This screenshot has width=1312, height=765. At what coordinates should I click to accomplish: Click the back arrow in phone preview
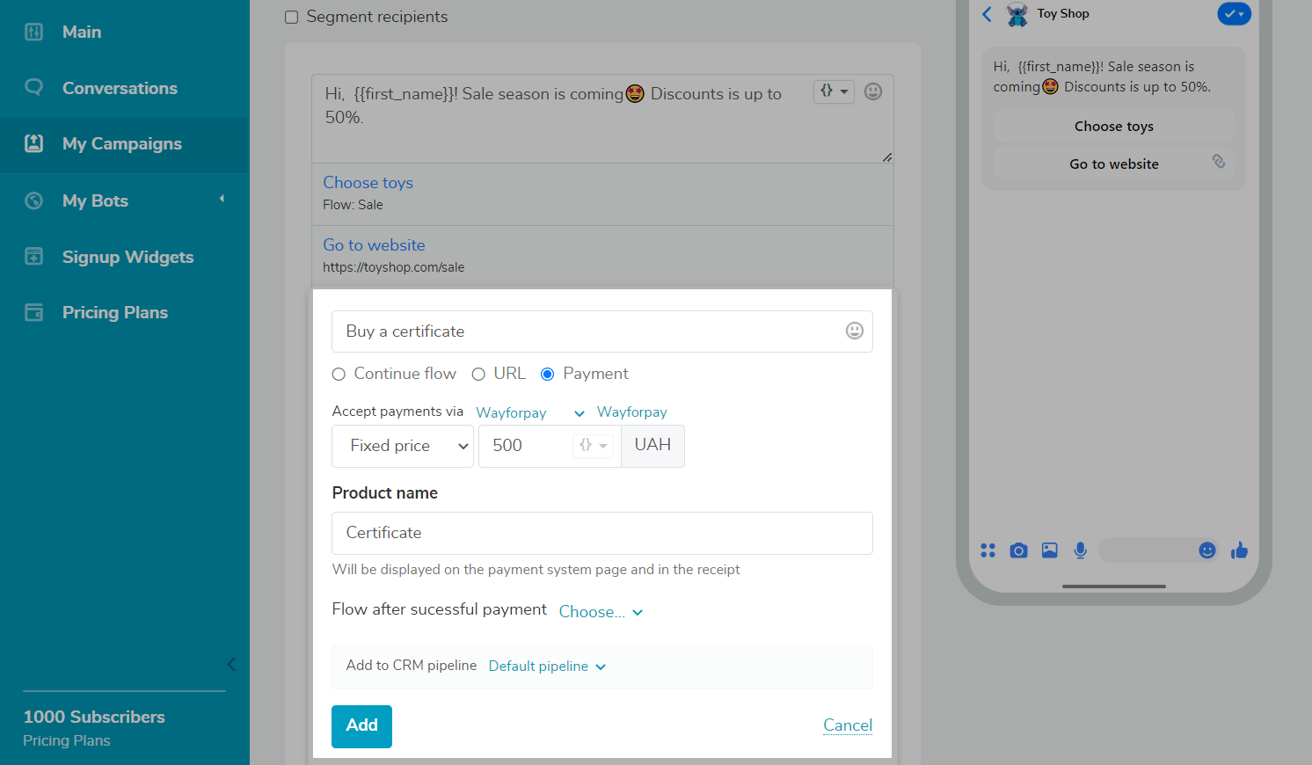click(x=987, y=14)
